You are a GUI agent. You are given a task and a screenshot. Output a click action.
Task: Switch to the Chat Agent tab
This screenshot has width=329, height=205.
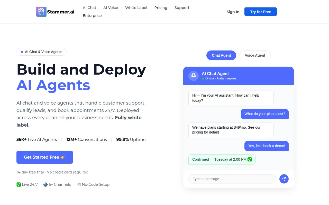point(221,55)
